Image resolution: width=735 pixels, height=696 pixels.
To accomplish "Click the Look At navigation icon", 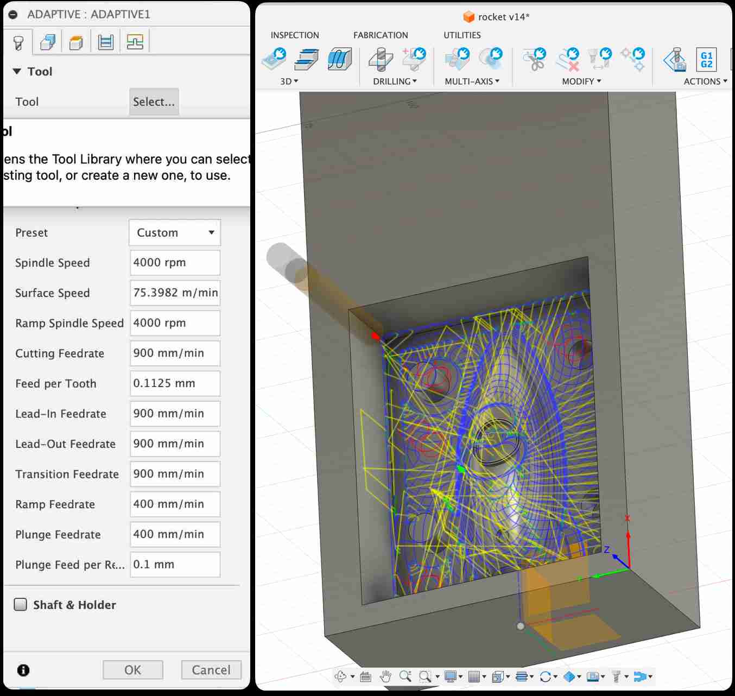I will click(x=365, y=676).
